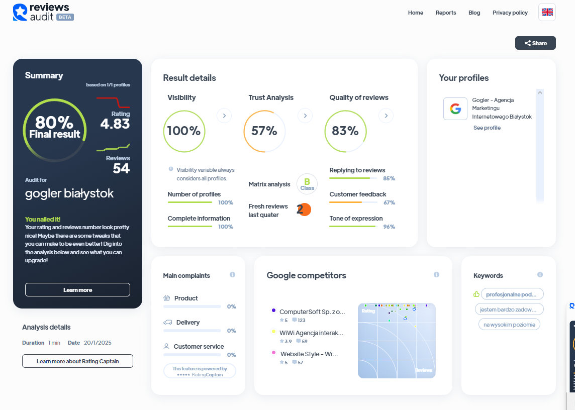Click the Keywords info icon
Image resolution: width=575 pixels, height=410 pixels.
(x=540, y=275)
